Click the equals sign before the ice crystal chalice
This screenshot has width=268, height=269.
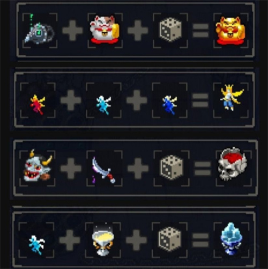[200, 240]
